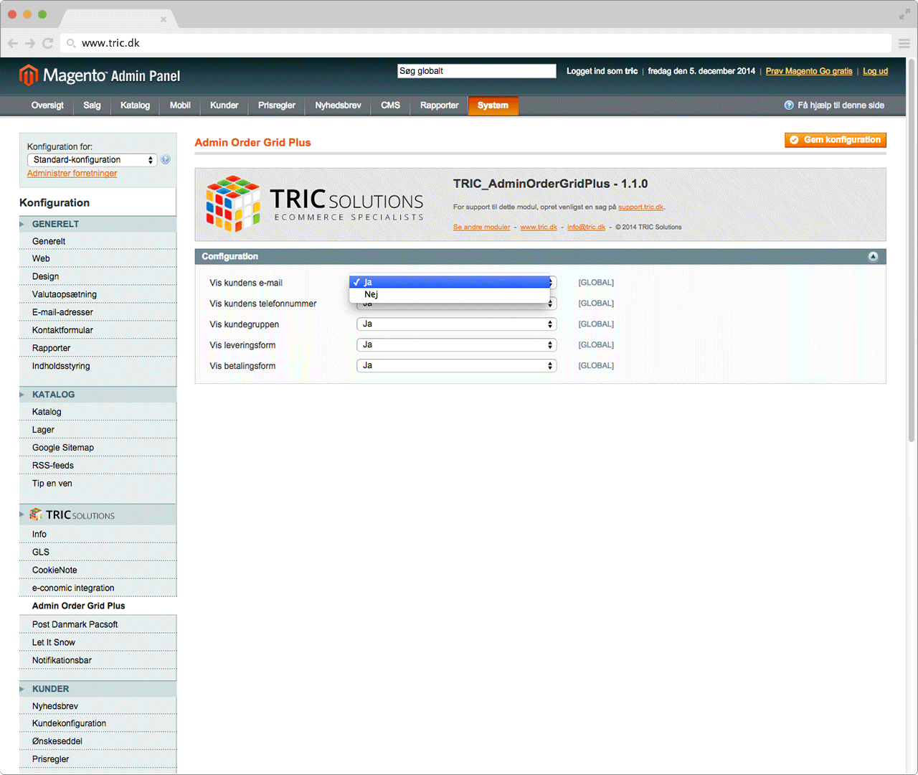
Task: Click the Gem konfiguration button
Action: click(x=835, y=140)
